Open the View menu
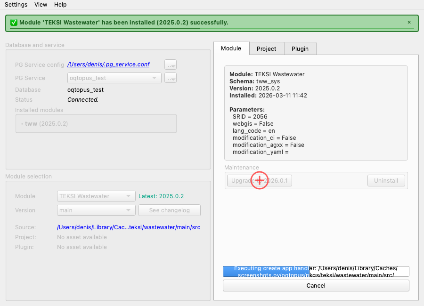 click(x=41, y=5)
